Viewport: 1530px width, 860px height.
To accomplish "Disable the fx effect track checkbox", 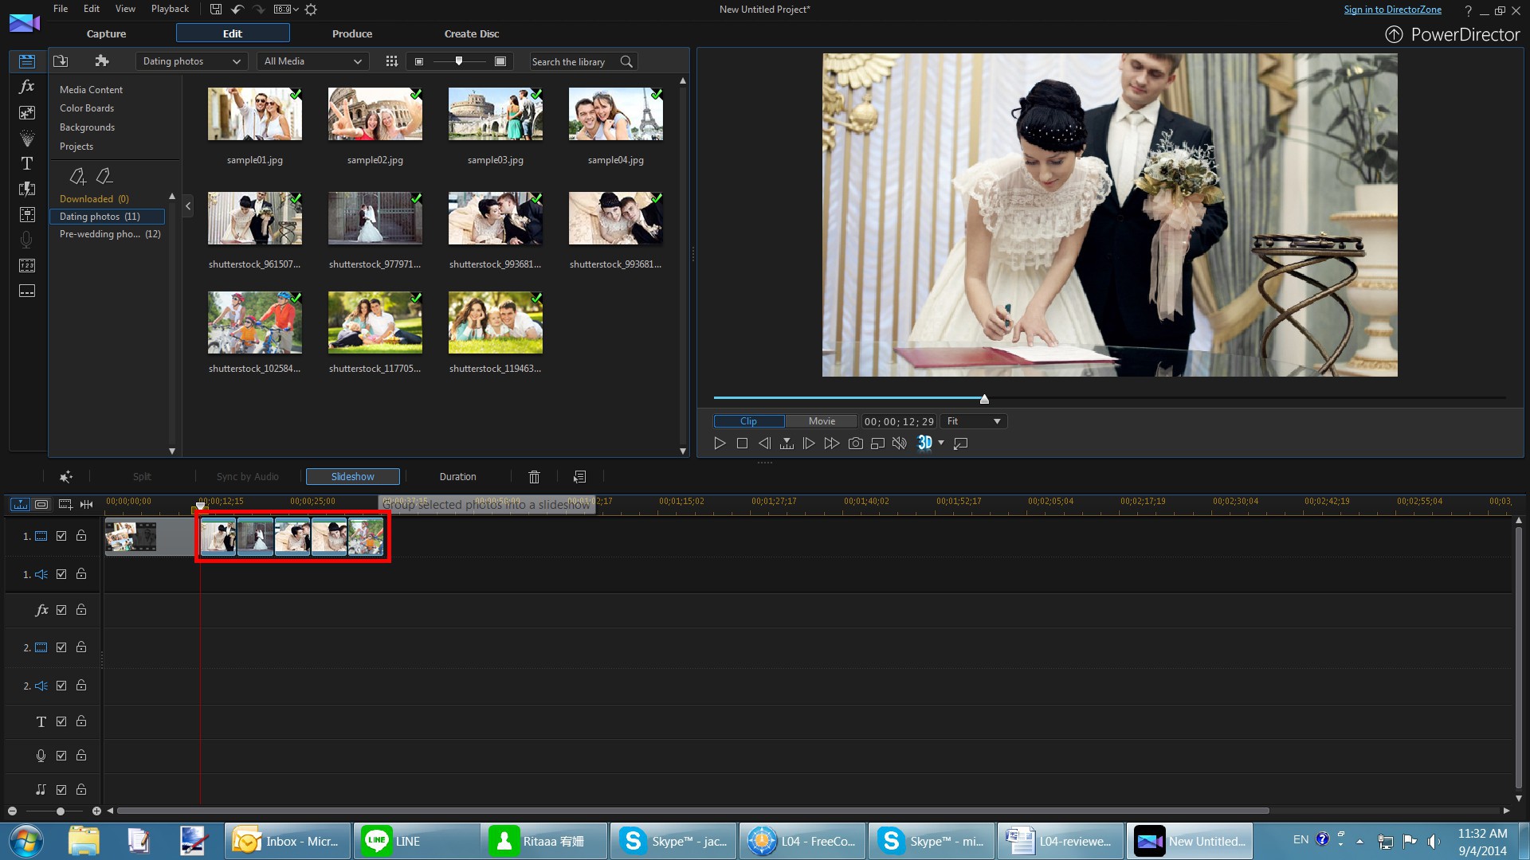I will (x=61, y=610).
